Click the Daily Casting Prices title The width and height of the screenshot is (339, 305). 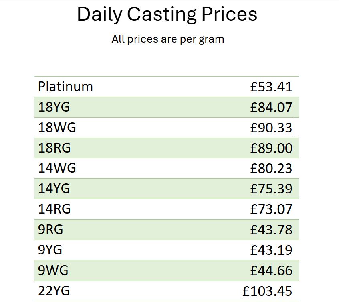click(x=167, y=14)
